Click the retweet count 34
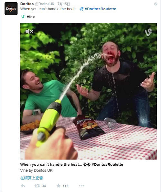This screenshot has width=161, height=192. click(44, 186)
